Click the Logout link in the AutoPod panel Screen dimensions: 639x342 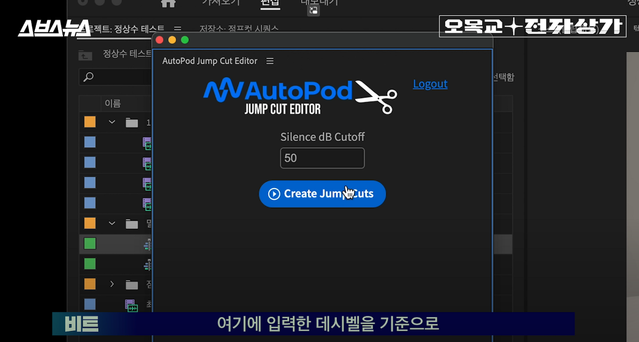[430, 84]
